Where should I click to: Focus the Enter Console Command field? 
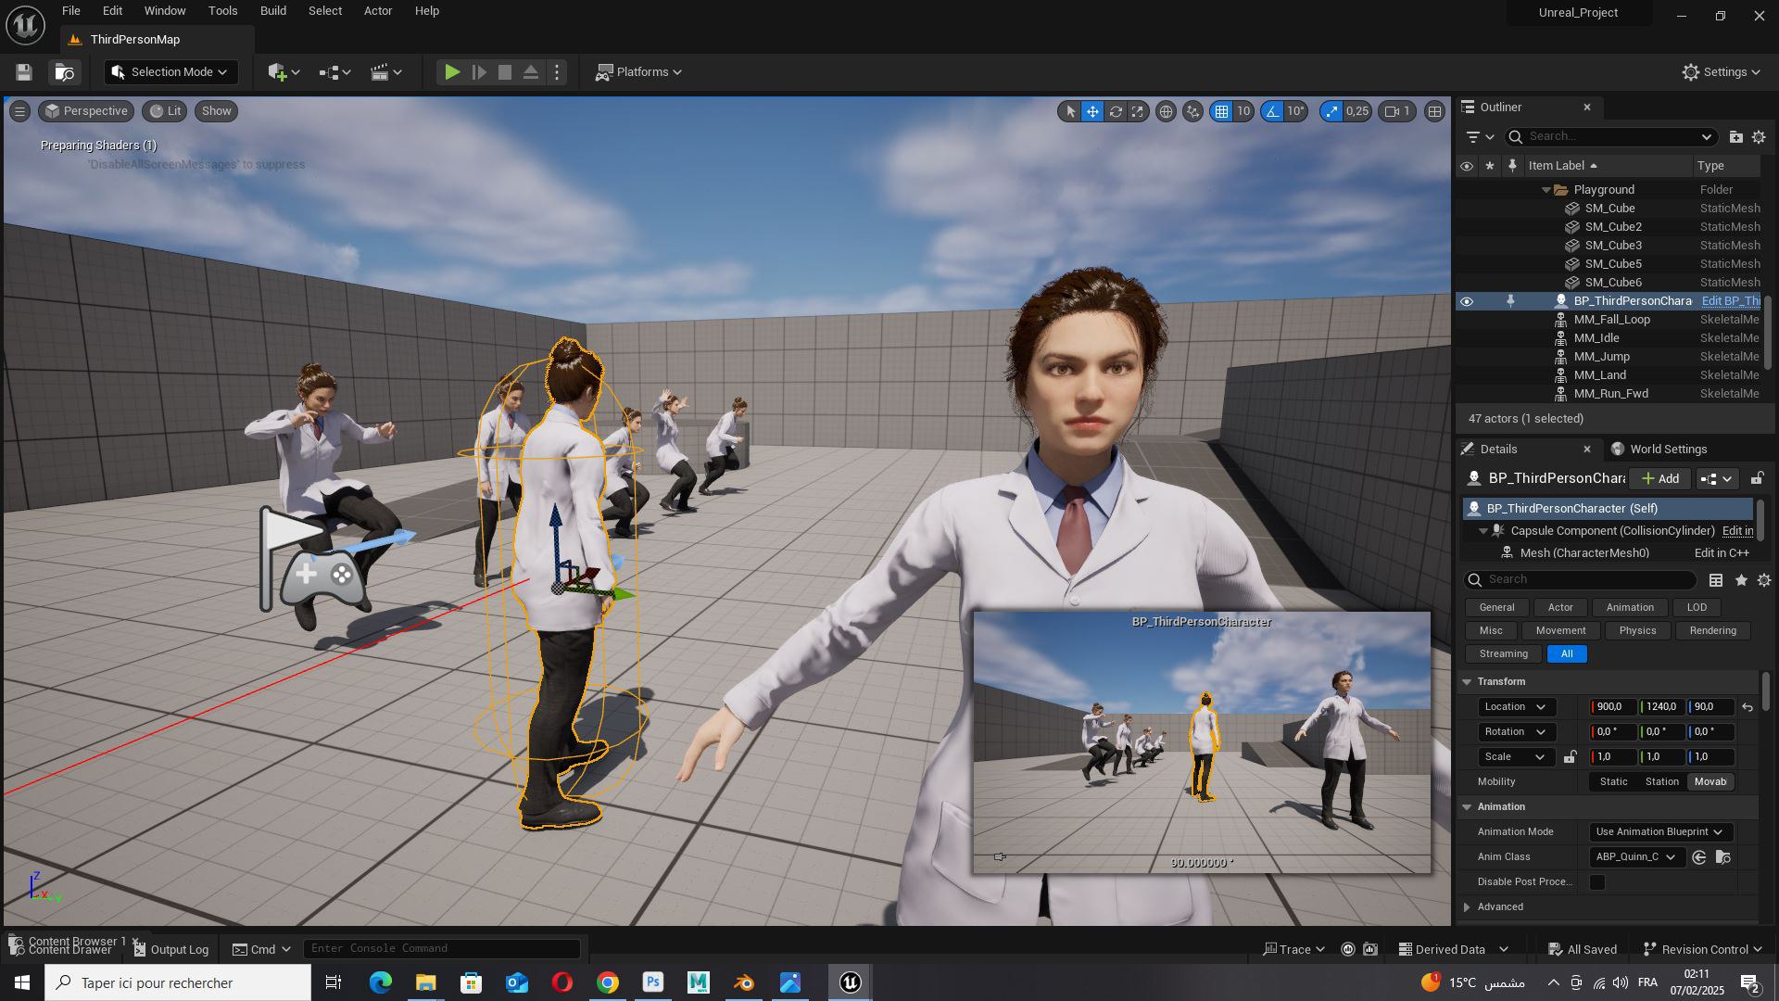click(x=442, y=949)
